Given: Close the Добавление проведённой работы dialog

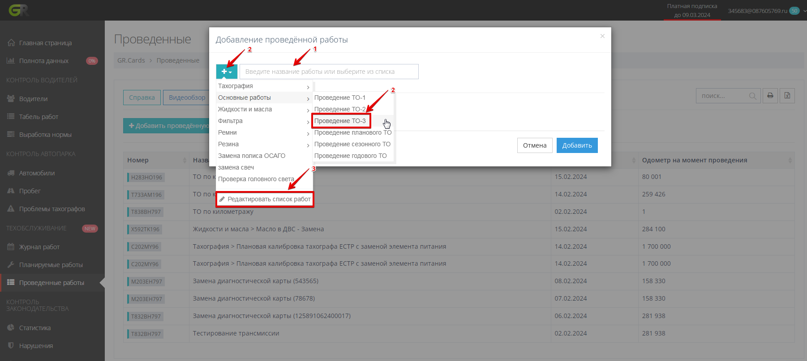Looking at the screenshot, I should click(x=602, y=36).
